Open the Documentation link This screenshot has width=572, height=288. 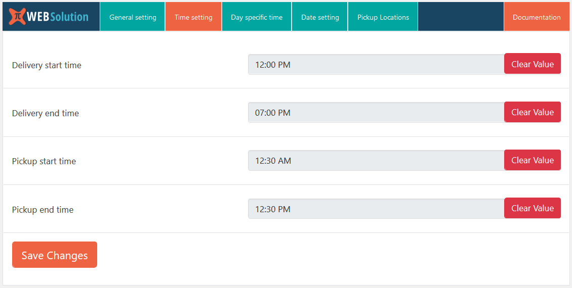click(537, 17)
